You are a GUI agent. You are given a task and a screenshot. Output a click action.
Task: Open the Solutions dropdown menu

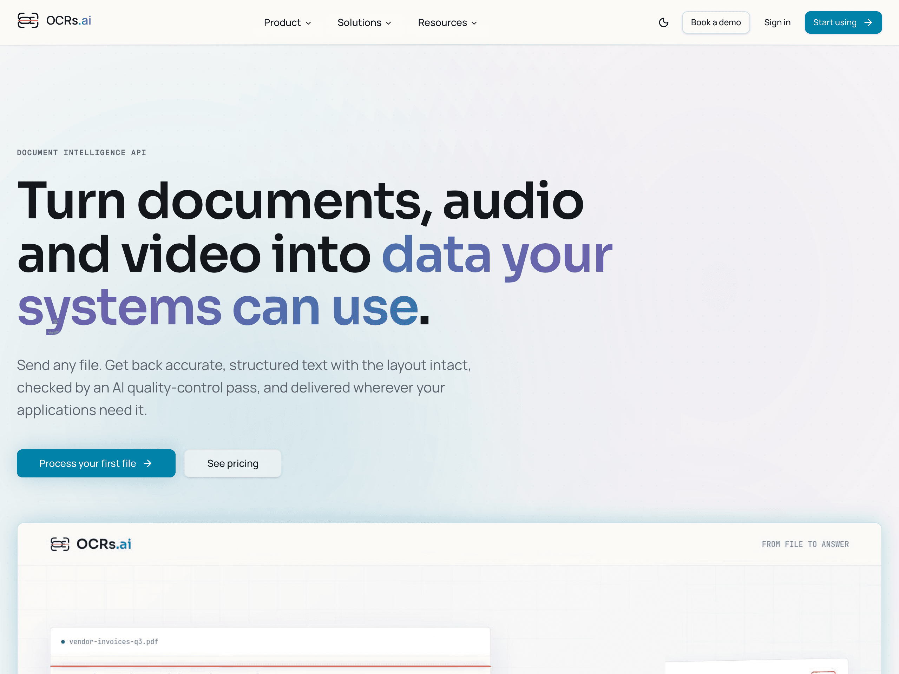click(x=364, y=22)
